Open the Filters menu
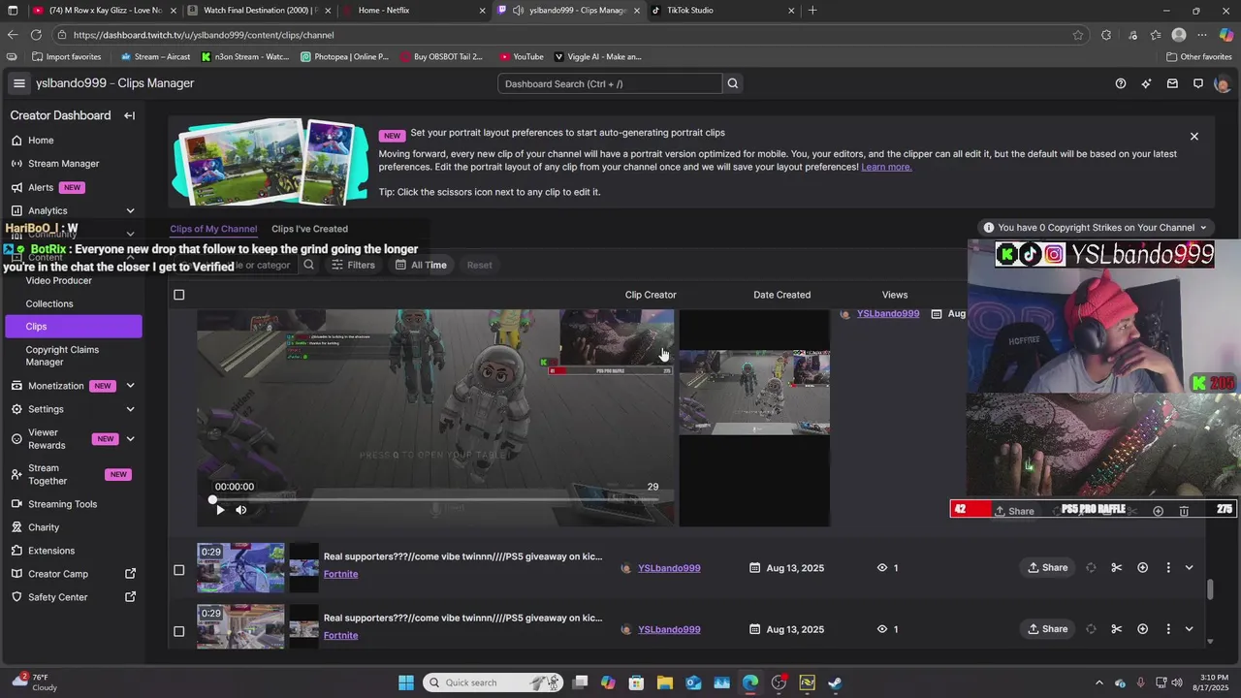The height and width of the screenshot is (698, 1241). [353, 265]
